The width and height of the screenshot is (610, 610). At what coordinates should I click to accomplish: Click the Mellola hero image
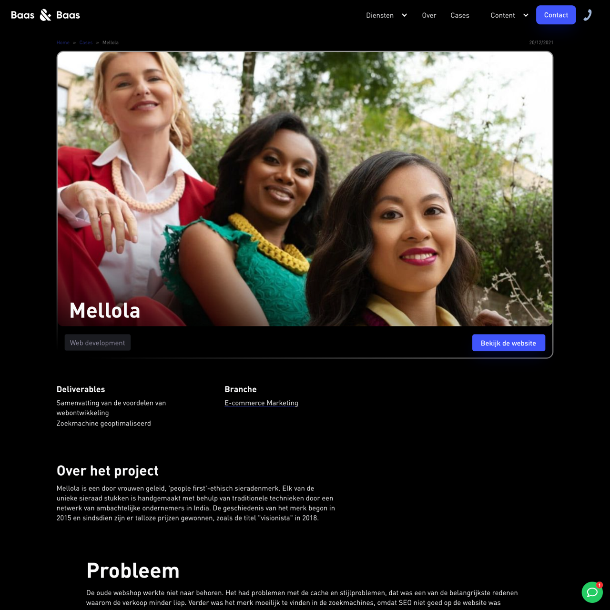(305, 189)
